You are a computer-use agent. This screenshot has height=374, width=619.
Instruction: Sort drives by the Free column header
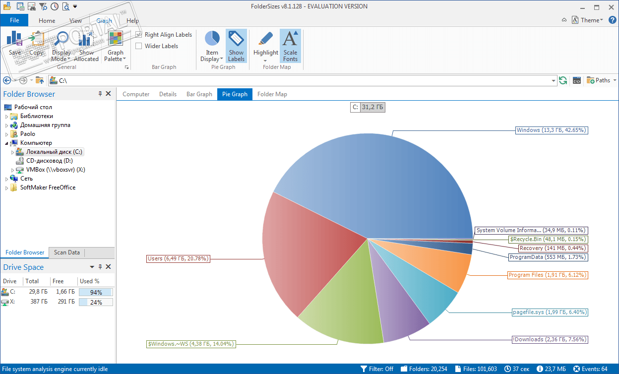[63, 281]
